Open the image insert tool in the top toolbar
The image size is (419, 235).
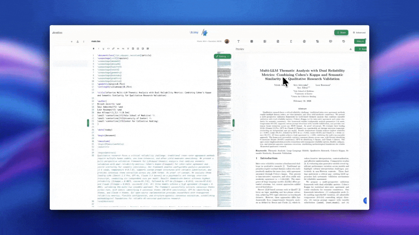(x=265, y=41)
